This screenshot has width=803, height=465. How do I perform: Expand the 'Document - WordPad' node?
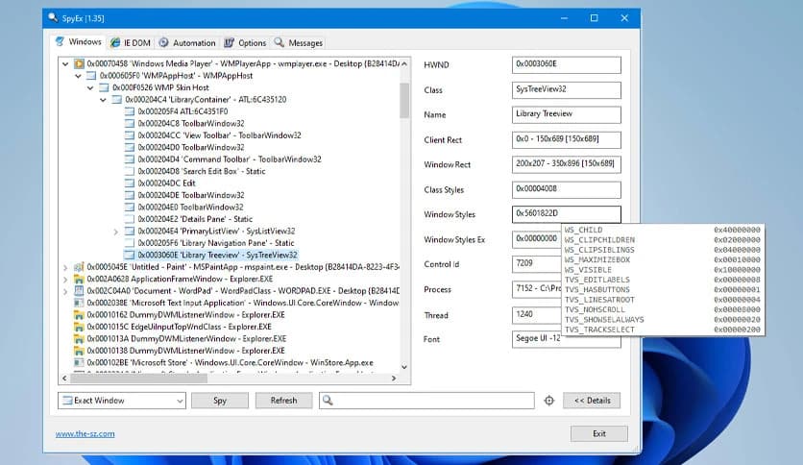click(65, 291)
